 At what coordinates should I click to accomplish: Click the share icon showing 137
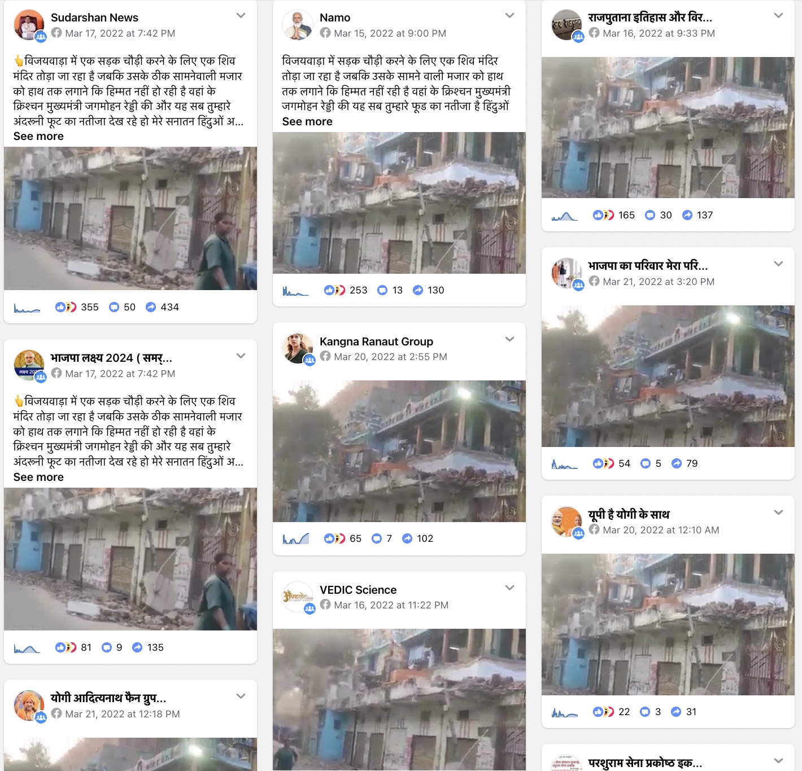point(687,215)
